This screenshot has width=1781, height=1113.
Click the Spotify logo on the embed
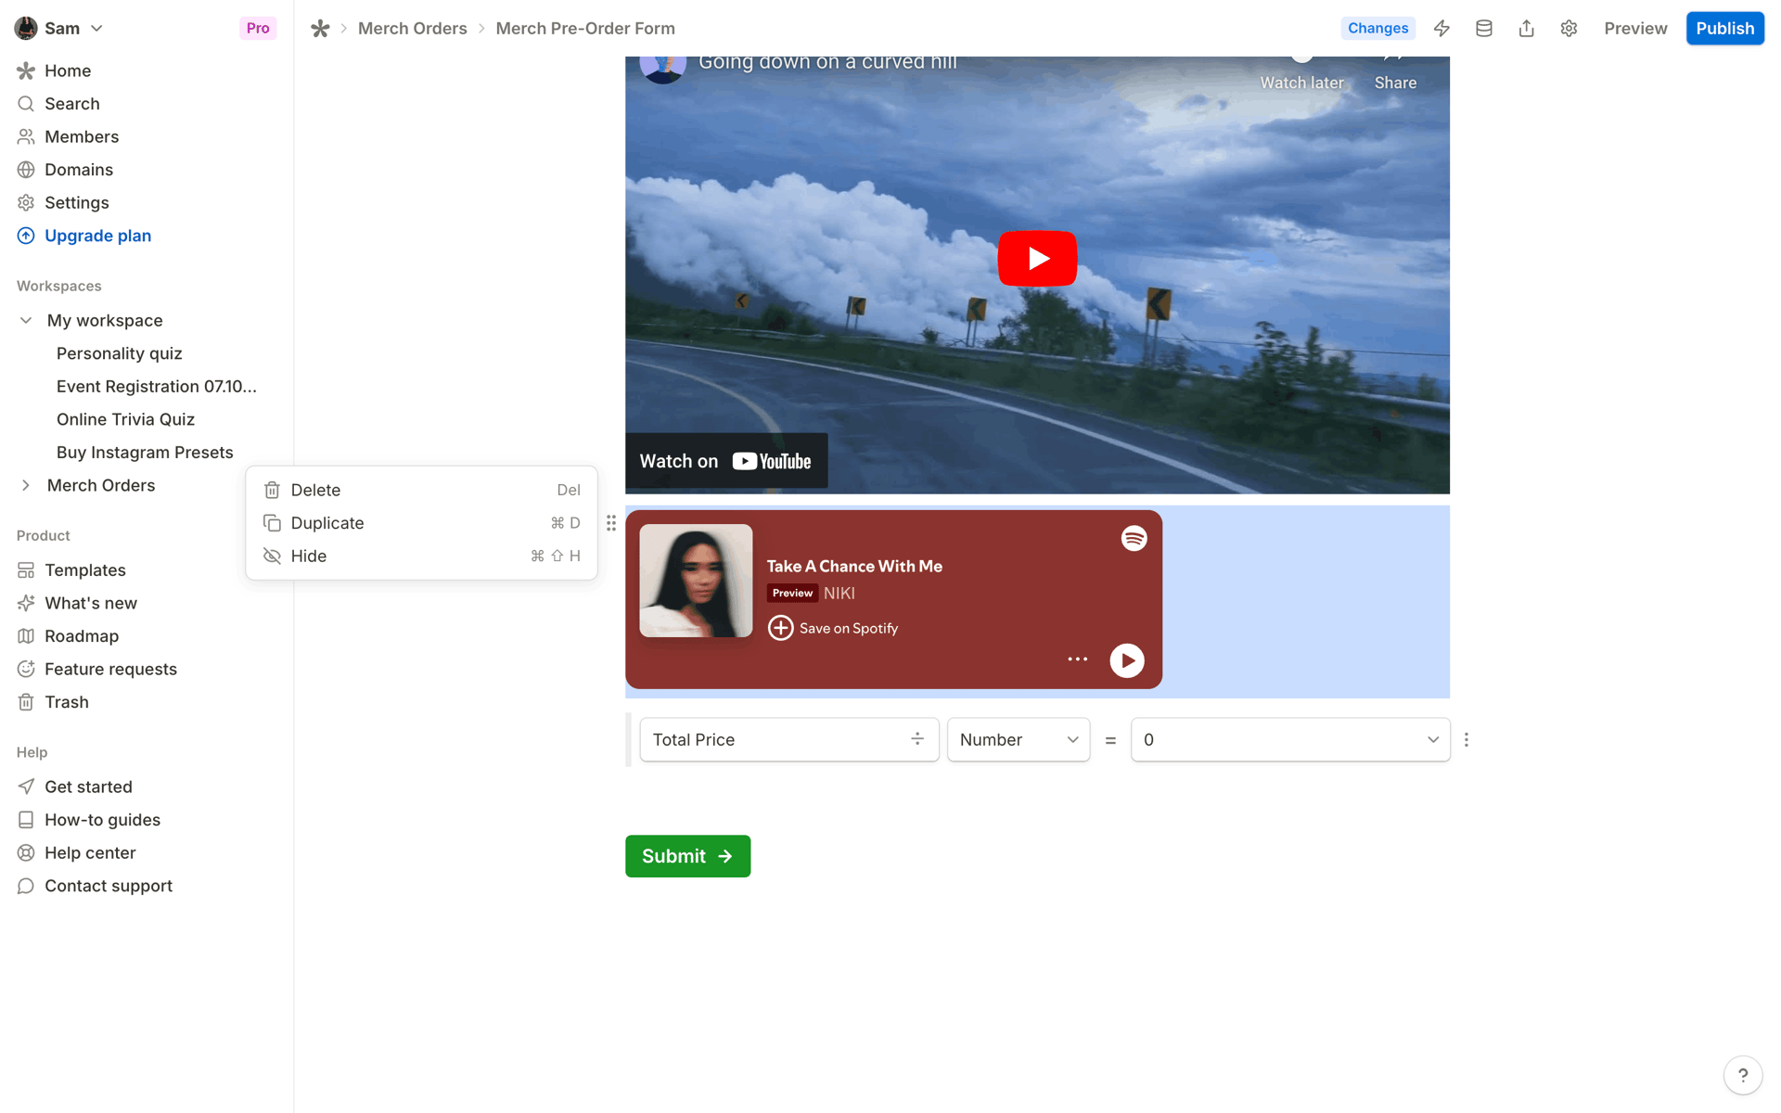tap(1134, 539)
